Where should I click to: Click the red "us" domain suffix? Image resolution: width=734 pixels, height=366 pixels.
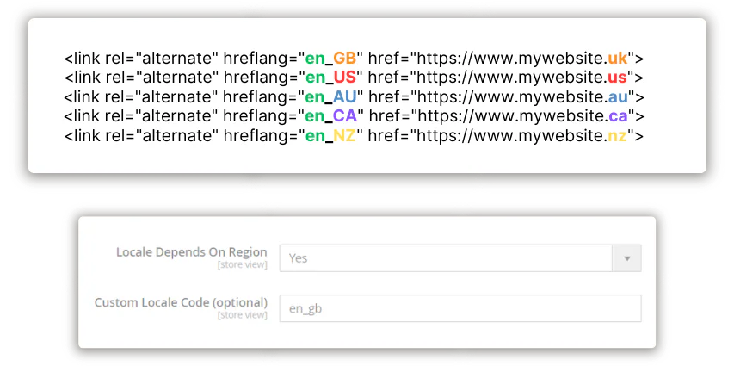pyautogui.click(x=616, y=78)
